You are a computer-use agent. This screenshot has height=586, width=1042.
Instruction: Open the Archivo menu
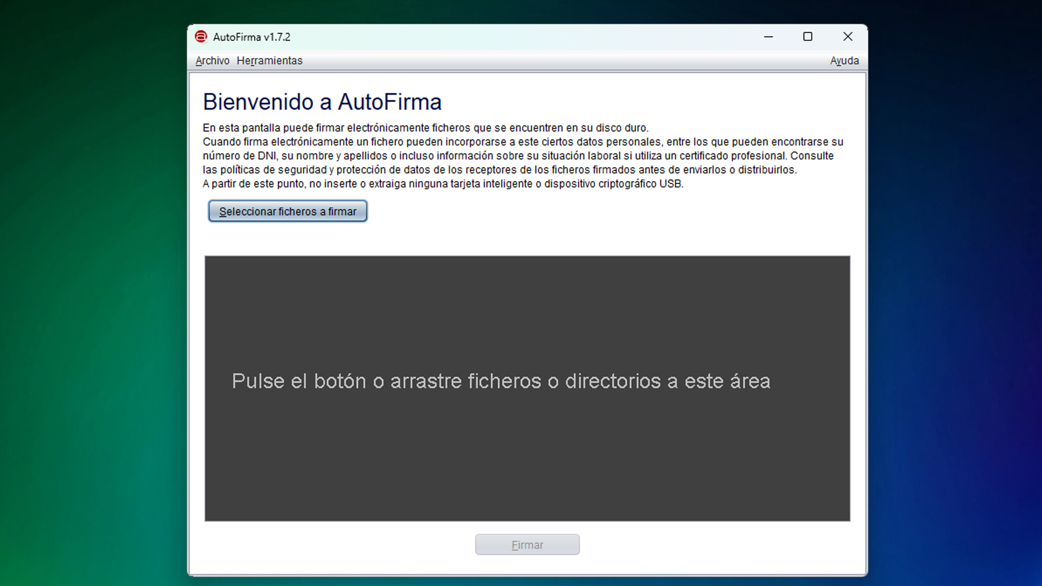click(x=212, y=61)
